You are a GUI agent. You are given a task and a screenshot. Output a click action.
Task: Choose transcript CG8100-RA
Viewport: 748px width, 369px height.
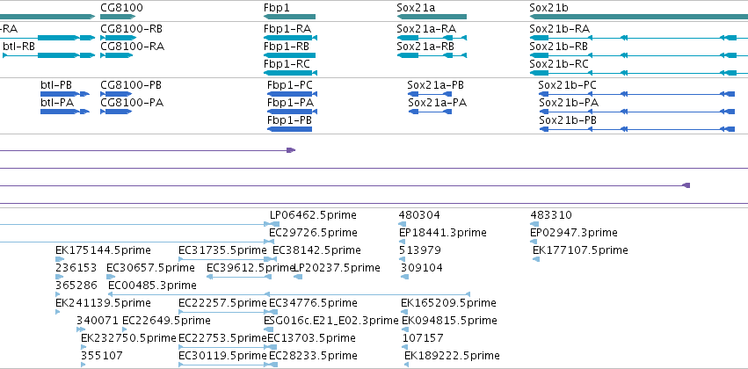pyautogui.click(x=132, y=47)
